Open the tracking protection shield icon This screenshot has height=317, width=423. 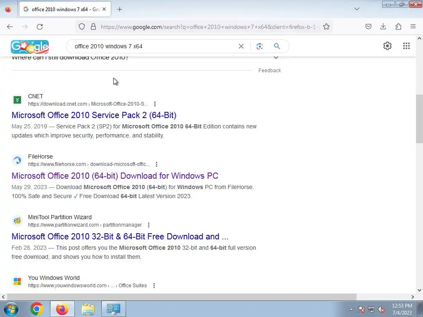[x=82, y=27]
